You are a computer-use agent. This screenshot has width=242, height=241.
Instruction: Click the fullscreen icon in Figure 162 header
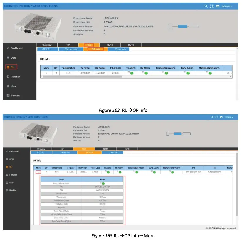[x=212, y=6]
